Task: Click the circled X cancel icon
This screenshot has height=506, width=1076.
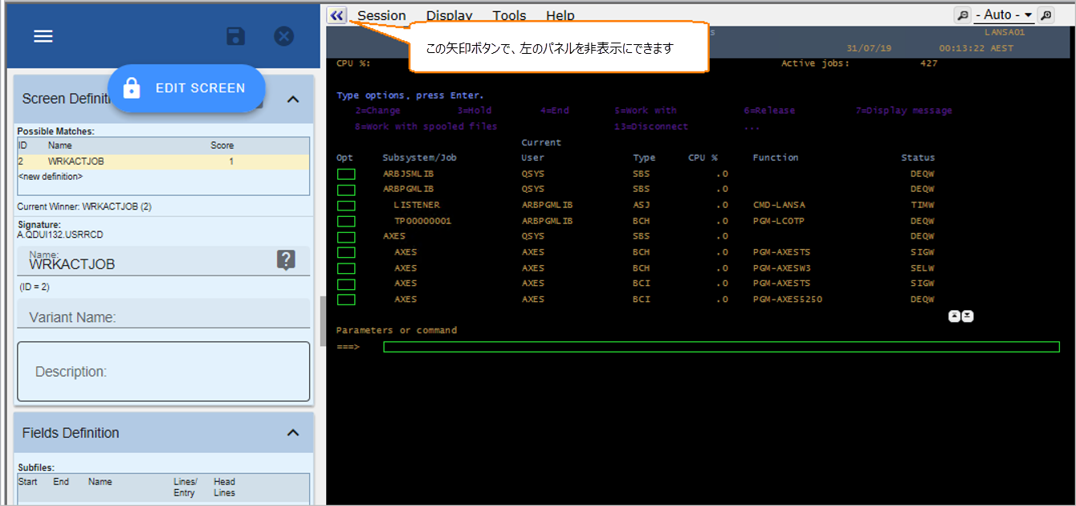Action: [x=283, y=36]
